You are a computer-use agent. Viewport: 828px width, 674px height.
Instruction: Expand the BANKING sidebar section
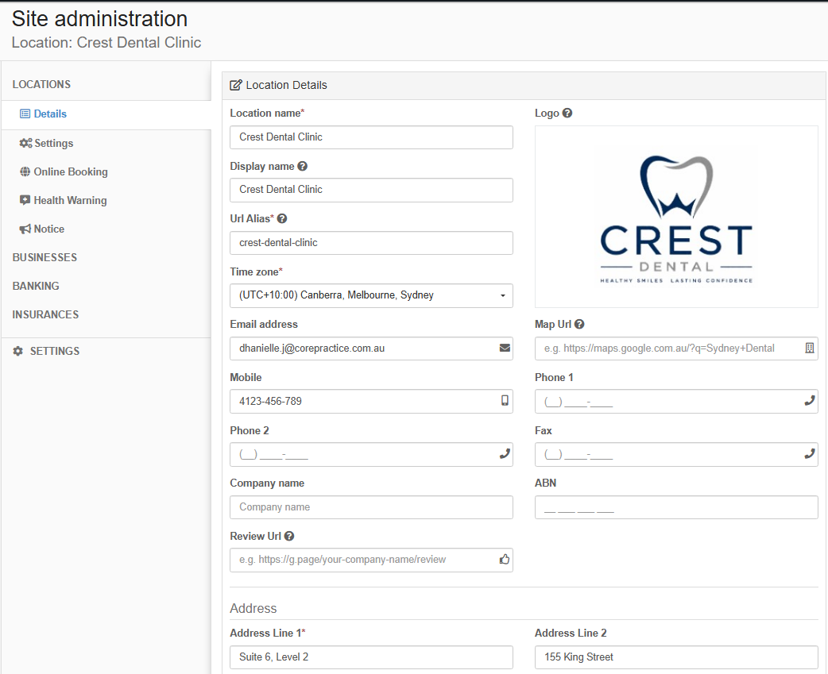[x=36, y=286]
